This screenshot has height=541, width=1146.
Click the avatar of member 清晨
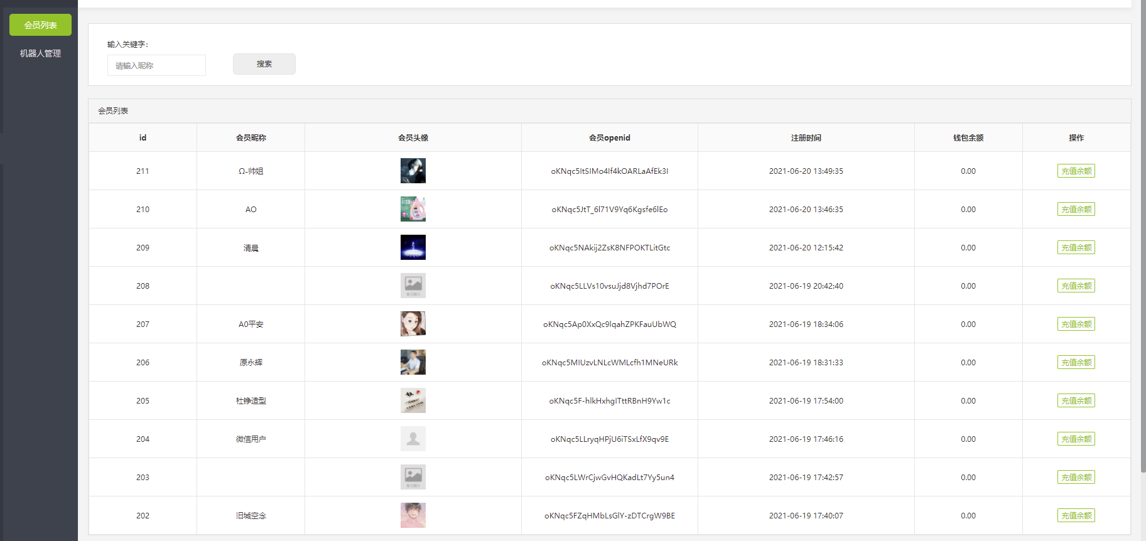(413, 247)
